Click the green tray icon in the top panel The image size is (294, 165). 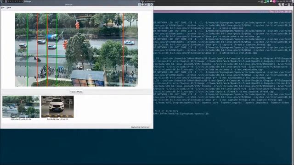tap(265, 1)
